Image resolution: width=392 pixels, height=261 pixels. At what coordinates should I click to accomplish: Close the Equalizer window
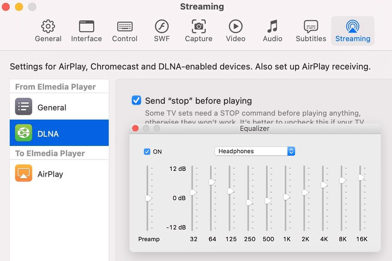coord(135,128)
